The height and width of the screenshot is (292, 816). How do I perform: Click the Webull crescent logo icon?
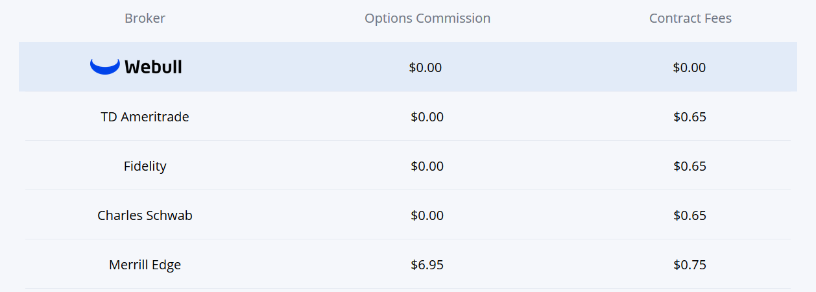click(x=105, y=66)
